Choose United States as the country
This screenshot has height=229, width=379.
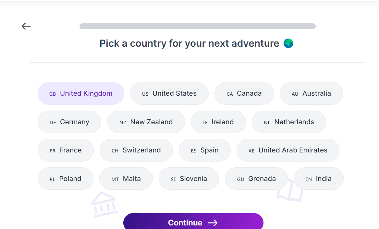click(169, 93)
